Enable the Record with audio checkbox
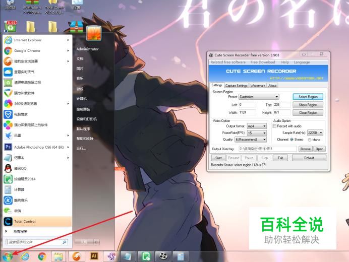This screenshot has height=262, width=349. point(275,126)
